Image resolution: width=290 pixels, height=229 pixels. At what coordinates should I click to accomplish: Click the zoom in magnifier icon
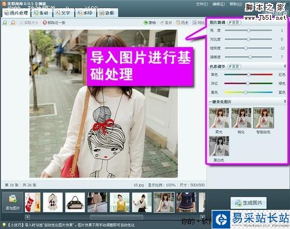(x=5, y=23)
